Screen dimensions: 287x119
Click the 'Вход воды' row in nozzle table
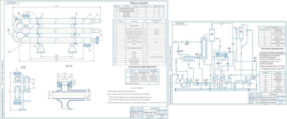pyautogui.click(x=140, y=13)
